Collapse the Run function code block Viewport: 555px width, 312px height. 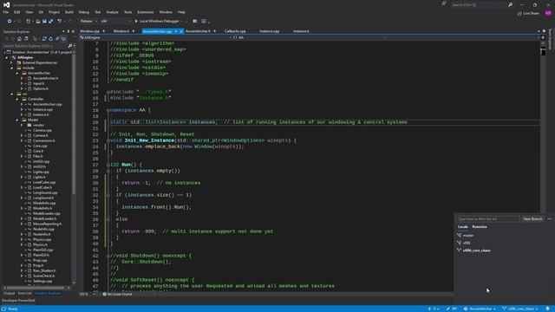[108, 165]
